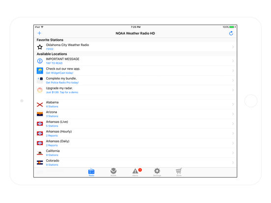This screenshot has height=203, width=271.
Task: Expand the Arkansas (Live) row chevron
Action: tap(233, 124)
